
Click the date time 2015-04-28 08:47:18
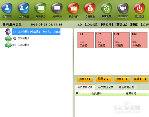click(46, 24)
